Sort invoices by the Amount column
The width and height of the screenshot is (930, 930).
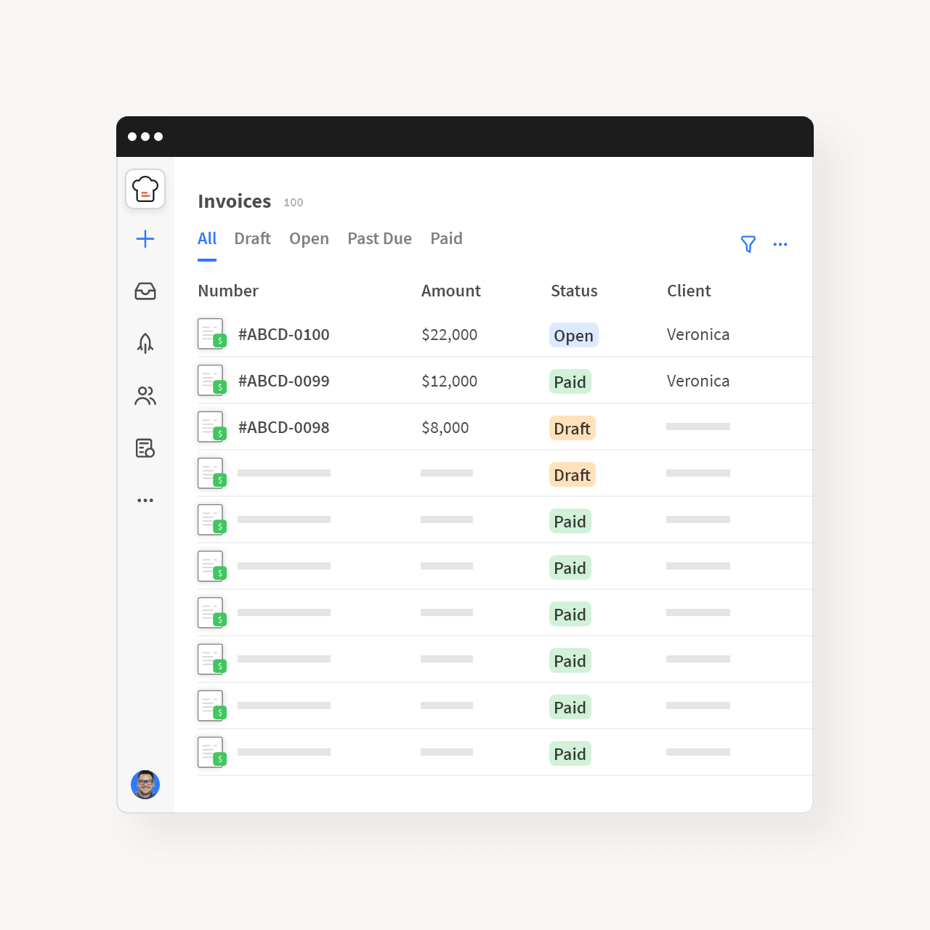450,291
